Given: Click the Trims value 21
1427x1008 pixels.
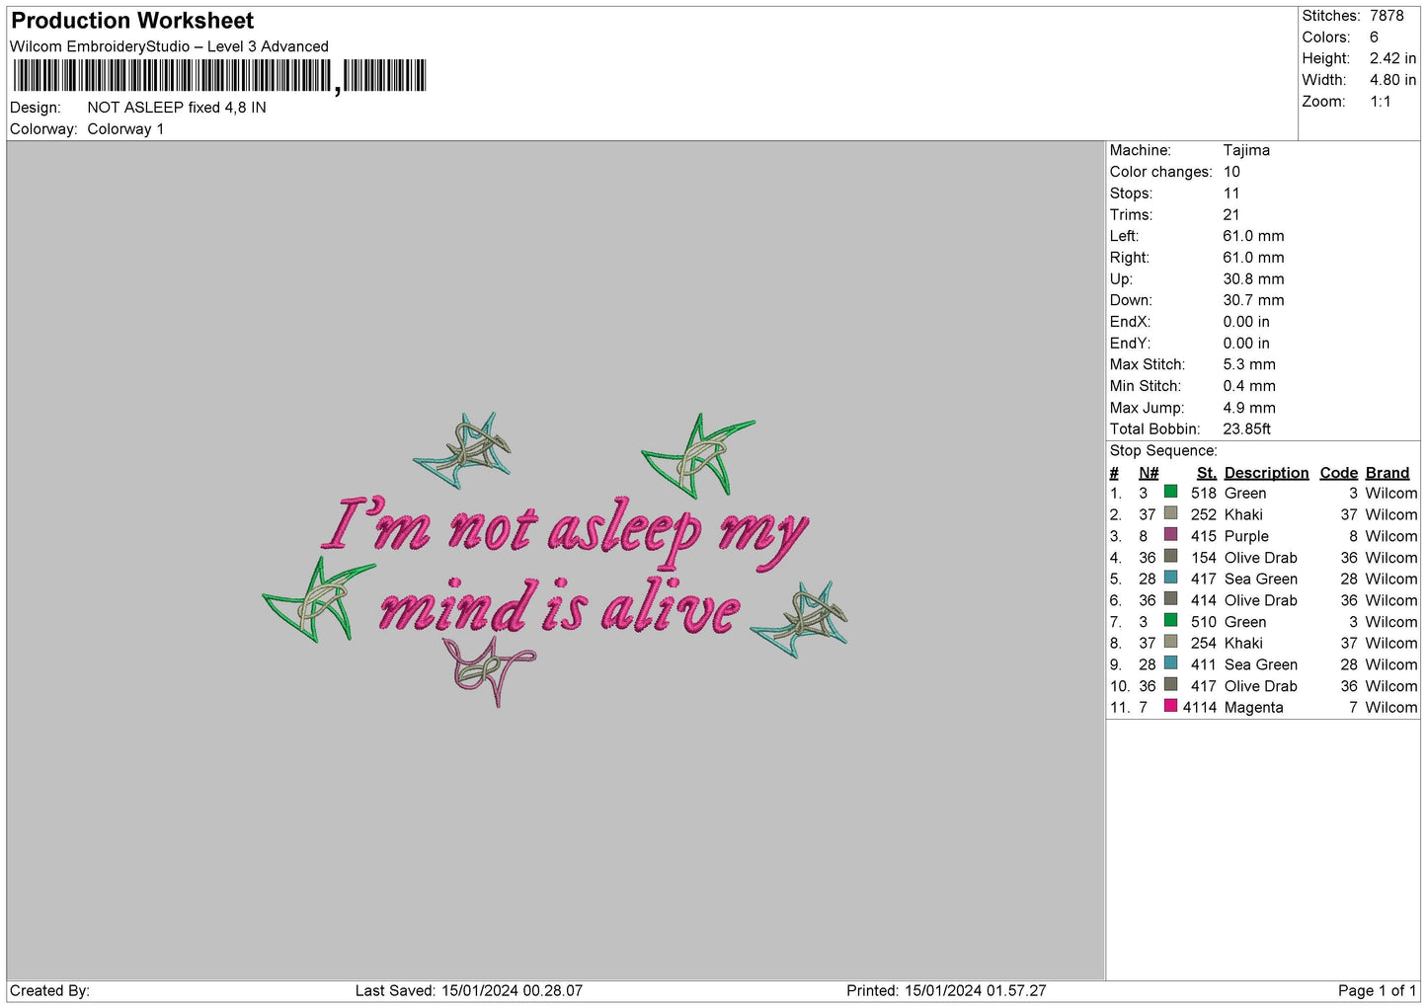Looking at the screenshot, I should [x=1231, y=215].
